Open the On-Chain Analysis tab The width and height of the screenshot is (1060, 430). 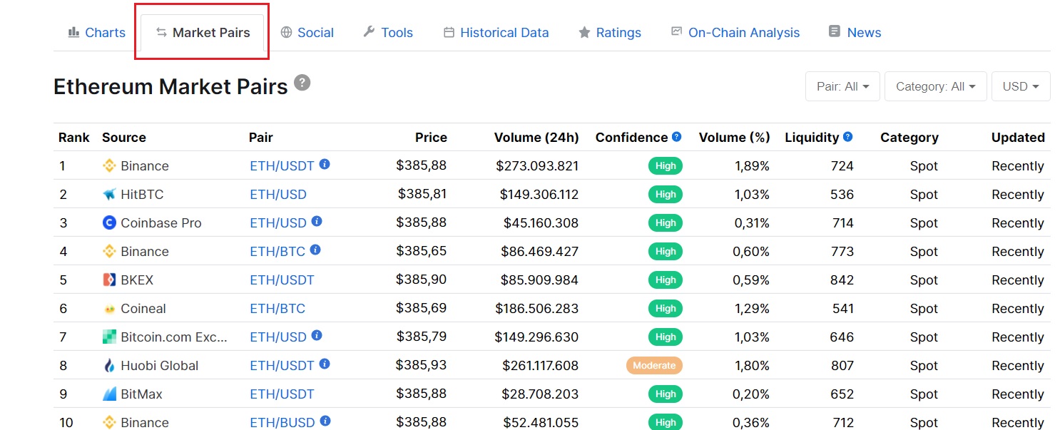pyautogui.click(x=735, y=33)
